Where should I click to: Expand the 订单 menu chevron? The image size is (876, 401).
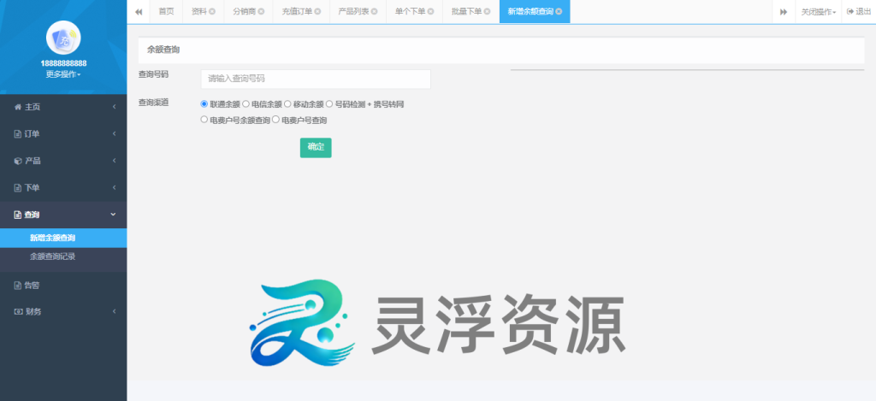pos(114,134)
